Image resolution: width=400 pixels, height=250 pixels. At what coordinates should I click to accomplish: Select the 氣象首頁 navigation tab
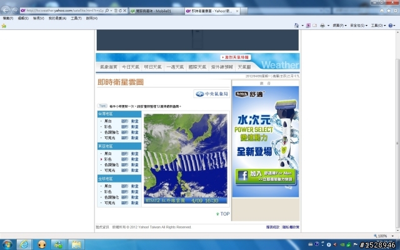(x=108, y=67)
